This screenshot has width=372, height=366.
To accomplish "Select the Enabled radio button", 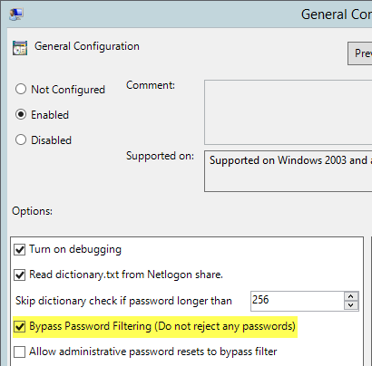I will [x=21, y=114].
